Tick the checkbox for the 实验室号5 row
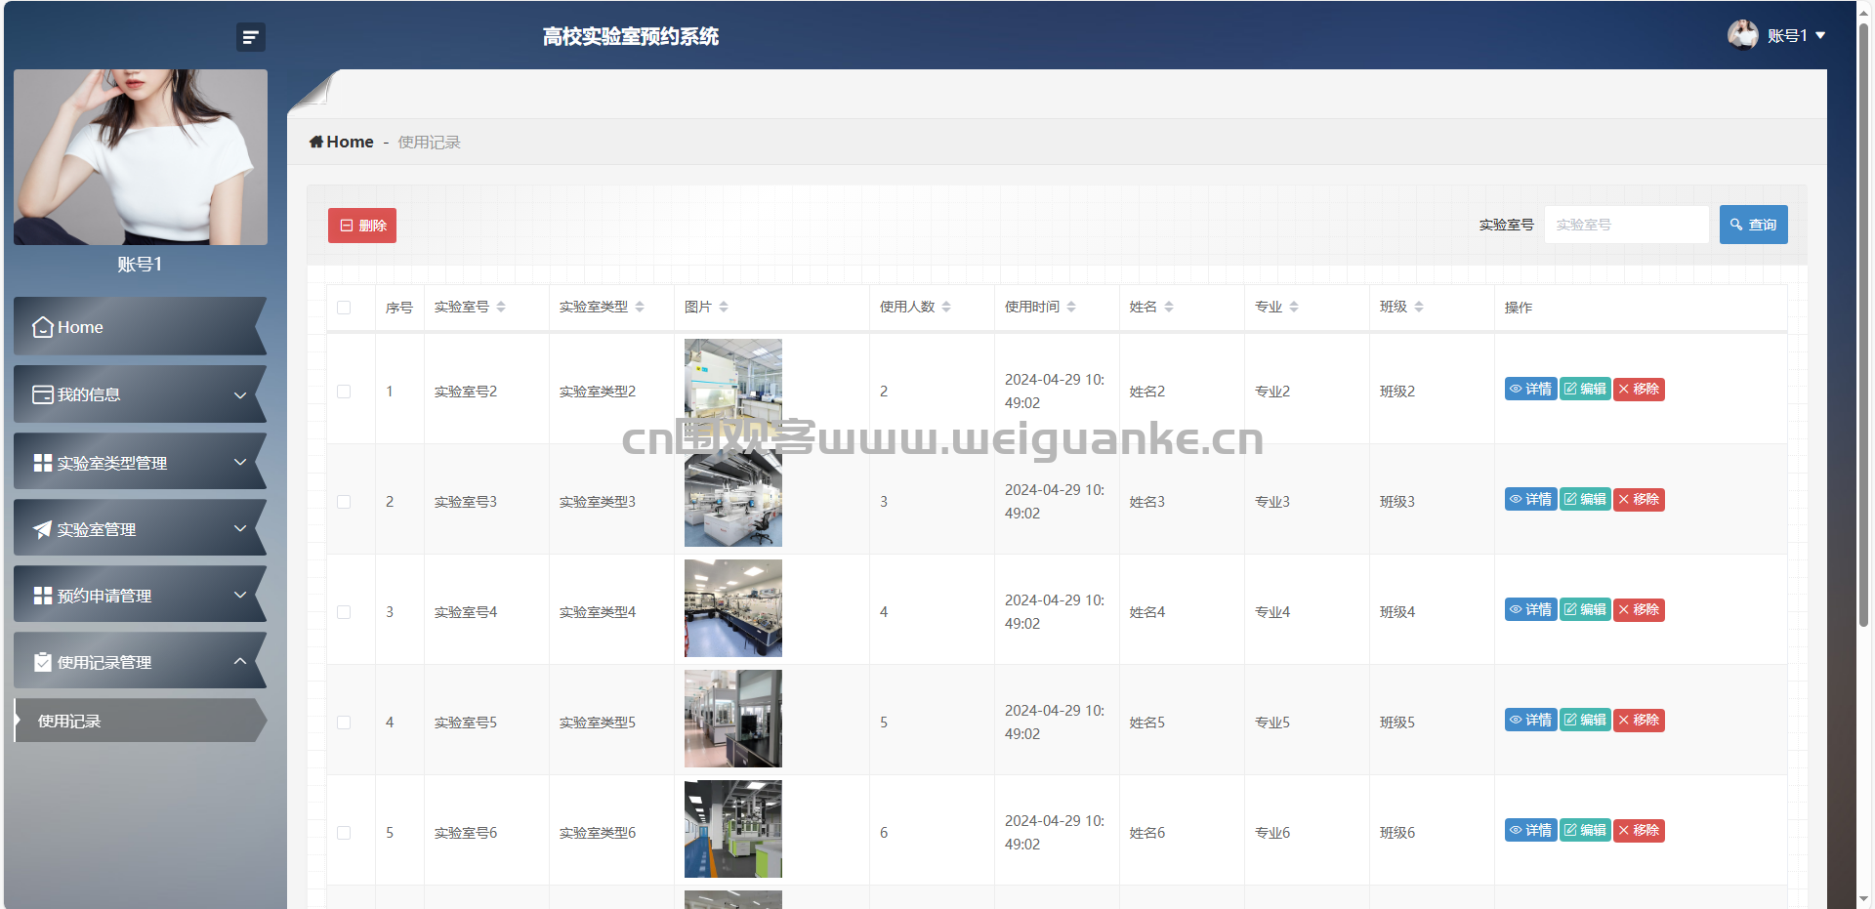This screenshot has width=1875, height=909. 344,723
